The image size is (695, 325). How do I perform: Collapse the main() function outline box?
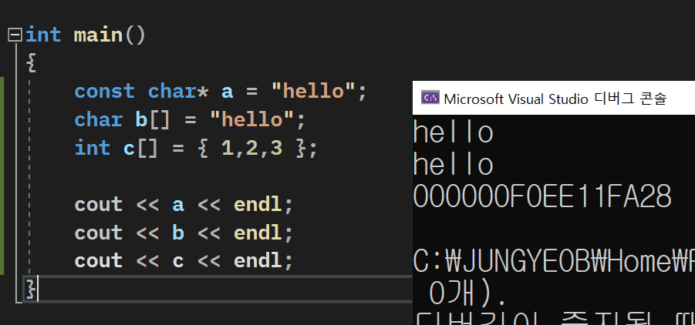point(15,35)
